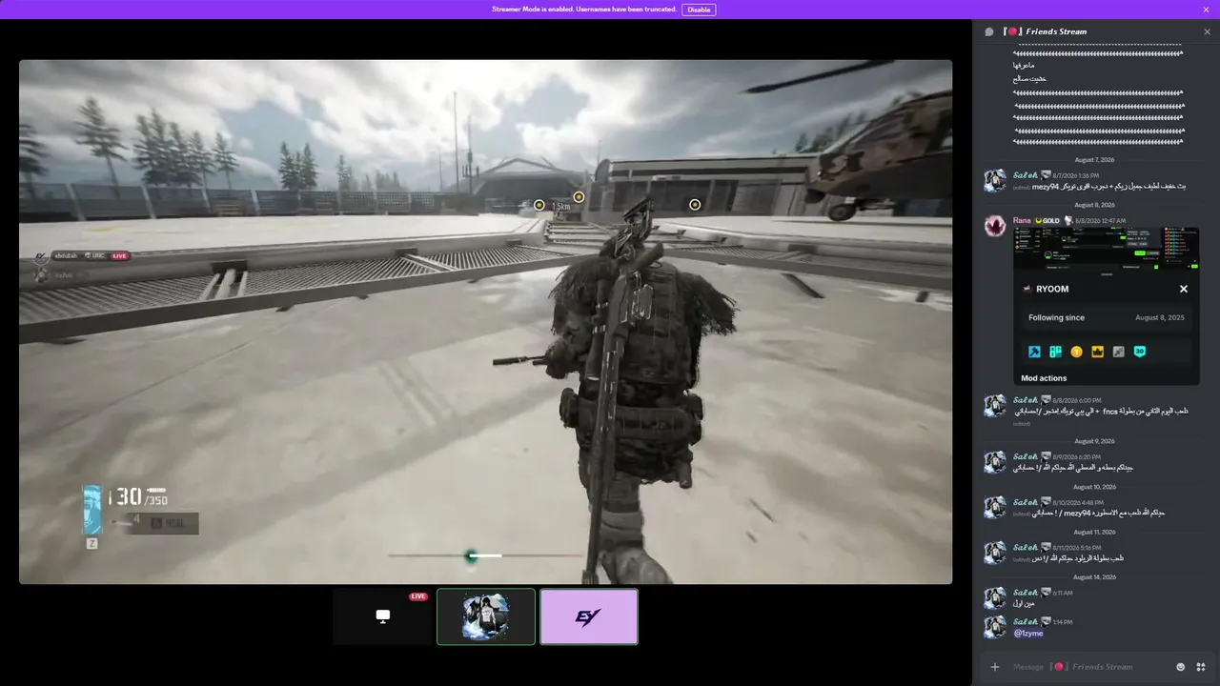Click Rana's GOLD role badge
The width and height of the screenshot is (1220, 686).
[x=1047, y=220]
